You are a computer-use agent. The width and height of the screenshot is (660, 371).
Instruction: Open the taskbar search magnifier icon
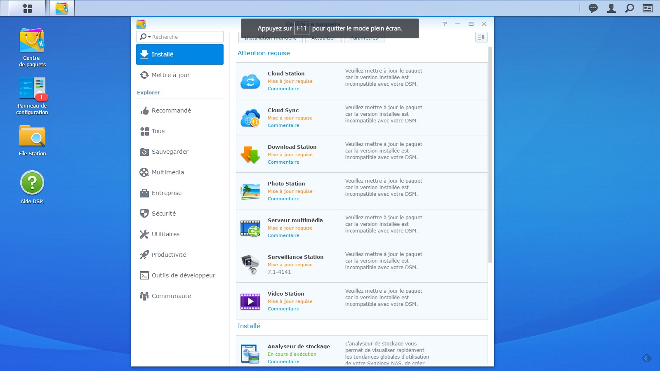pos(629,8)
